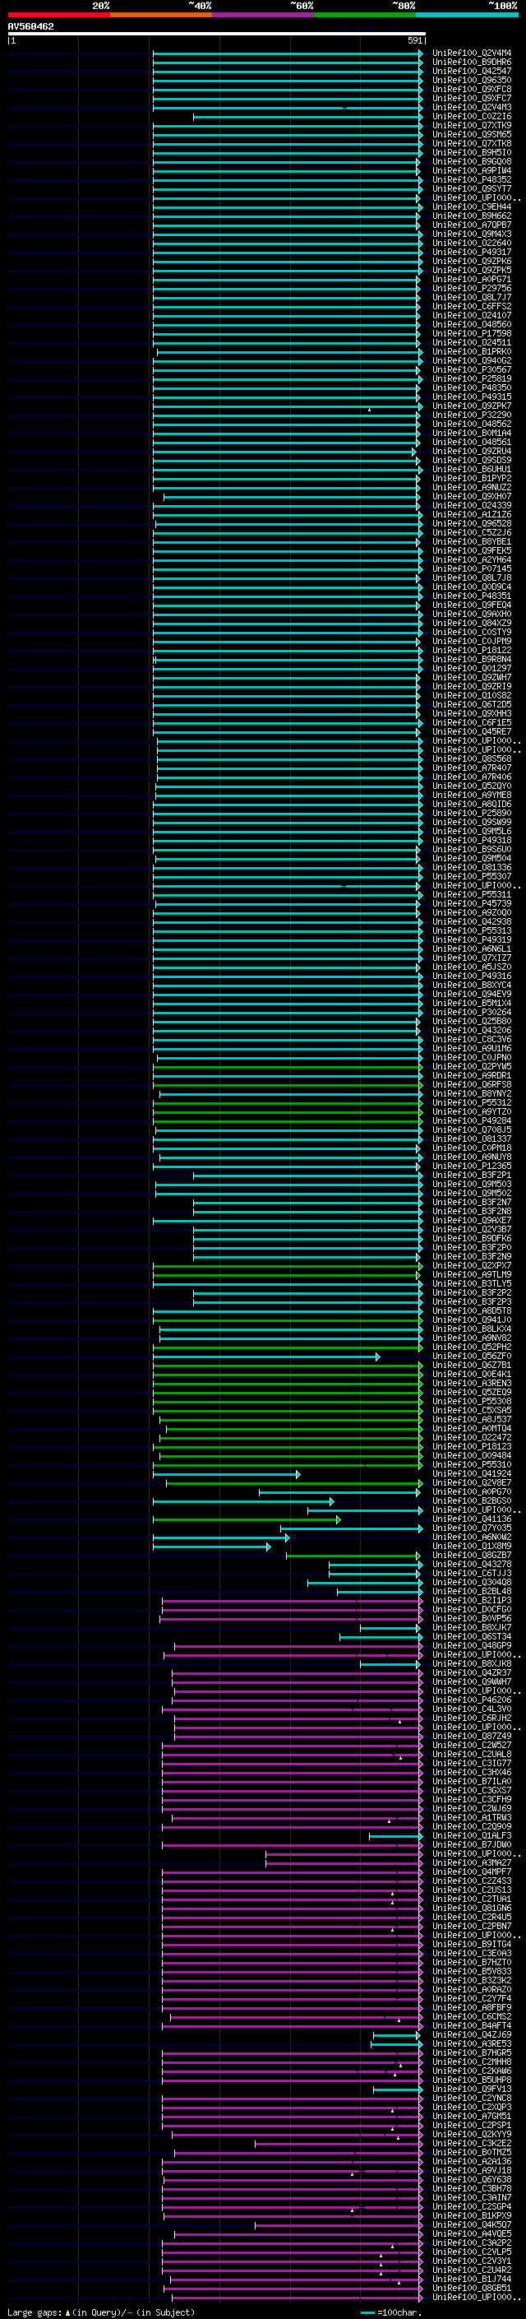Image resolution: width=526 pixels, height=2319 pixels.
Task: Click UniRef100_B8LKX4 hit label
Action: click(472, 1329)
